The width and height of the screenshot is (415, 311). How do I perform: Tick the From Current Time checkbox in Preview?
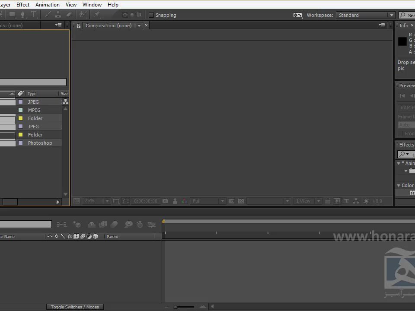(x=400, y=133)
